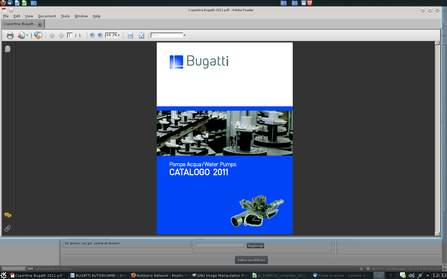
Task: Open the Tools menu
Action: 65,16
